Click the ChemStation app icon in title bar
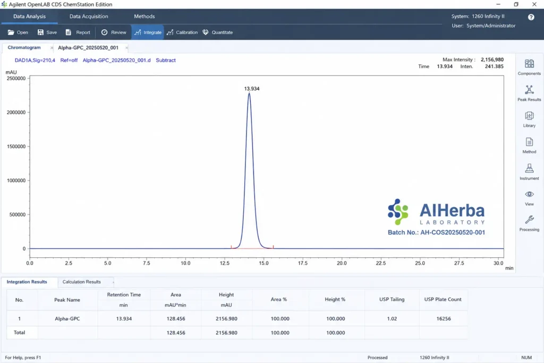The image size is (544, 363). click(x=4, y=4)
